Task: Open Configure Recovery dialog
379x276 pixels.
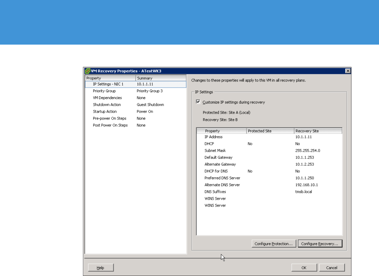Action: pyautogui.click(x=320, y=244)
